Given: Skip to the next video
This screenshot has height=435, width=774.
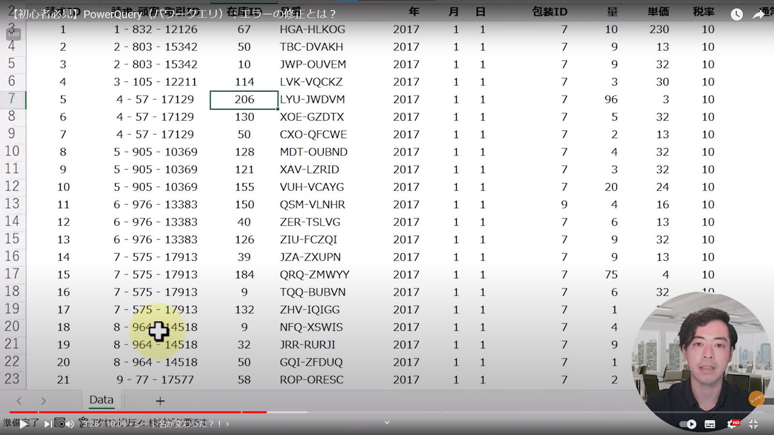Looking at the screenshot, I should [48, 424].
